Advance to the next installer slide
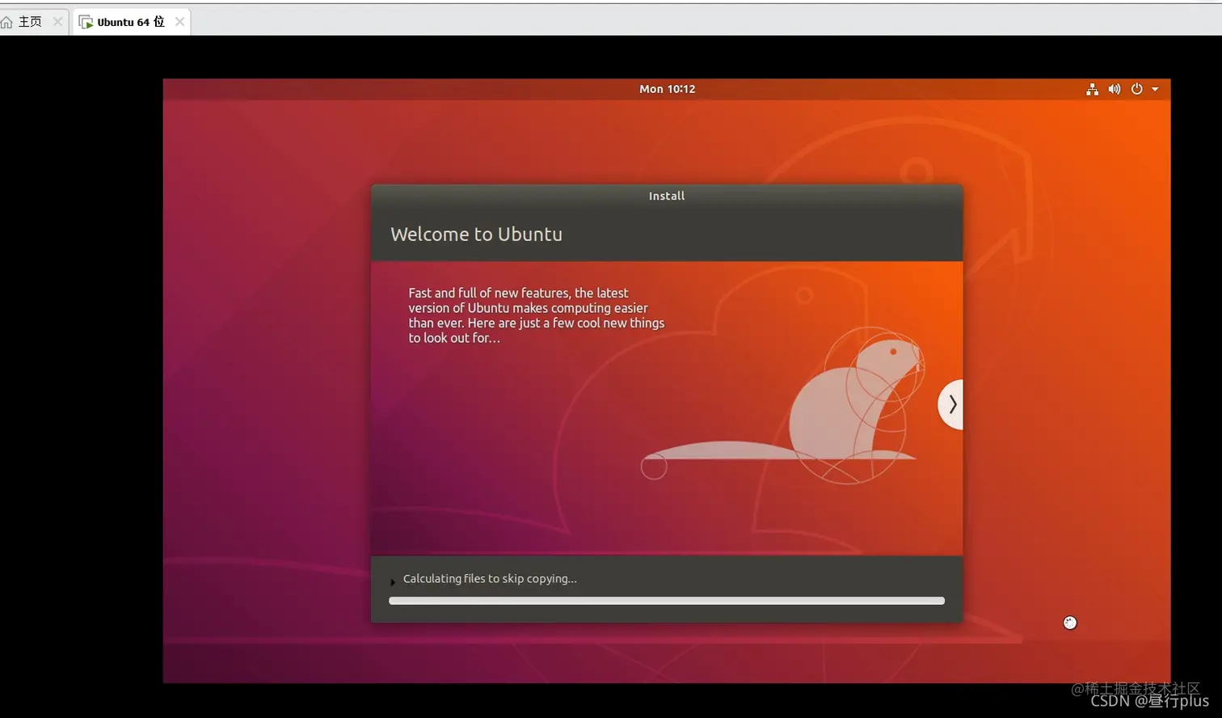 [951, 404]
